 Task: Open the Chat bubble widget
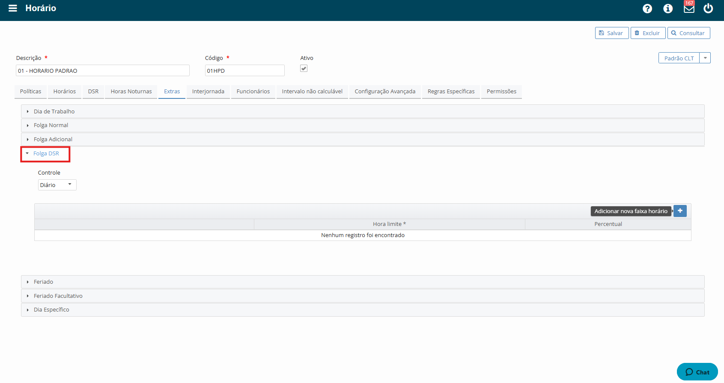tap(697, 372)
